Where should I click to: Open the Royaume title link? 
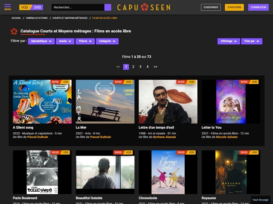(x=209, y=198)
